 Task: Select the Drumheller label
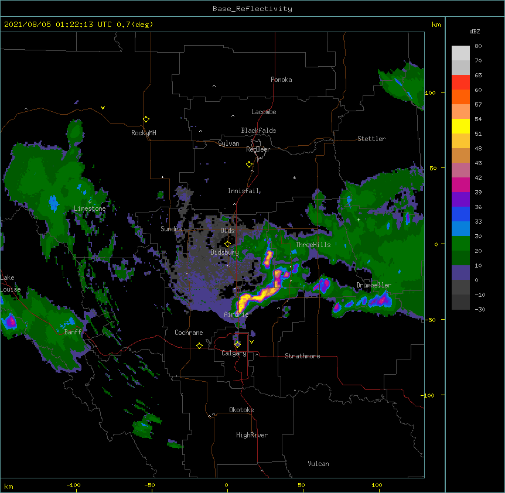coord(374,285)
